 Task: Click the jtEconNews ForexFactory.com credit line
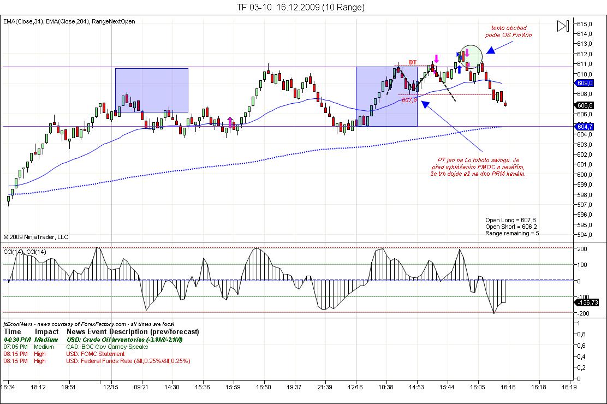click(x=89, y=324)
